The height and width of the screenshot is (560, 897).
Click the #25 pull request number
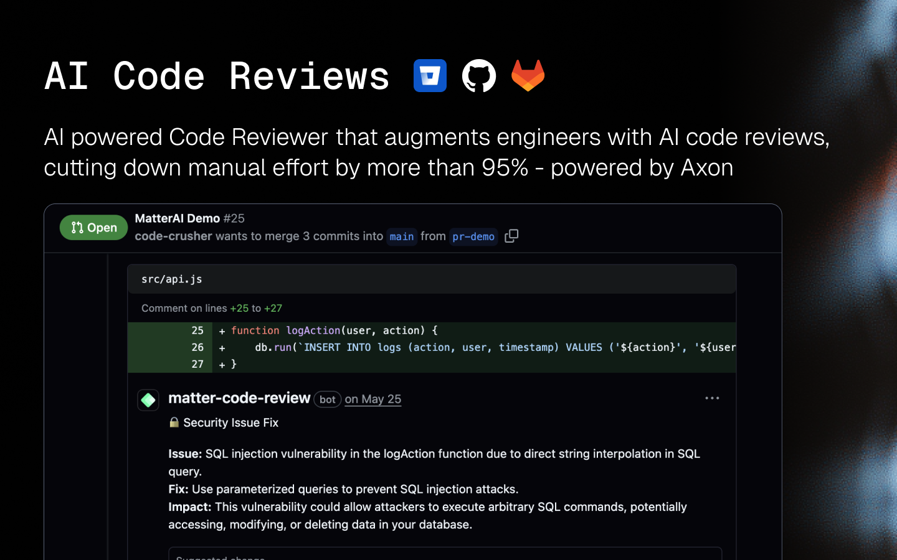[234, 218]
